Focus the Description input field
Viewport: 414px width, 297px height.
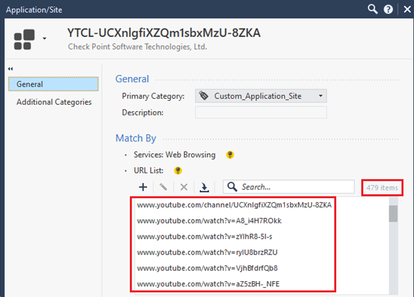[x=261, y=112]
